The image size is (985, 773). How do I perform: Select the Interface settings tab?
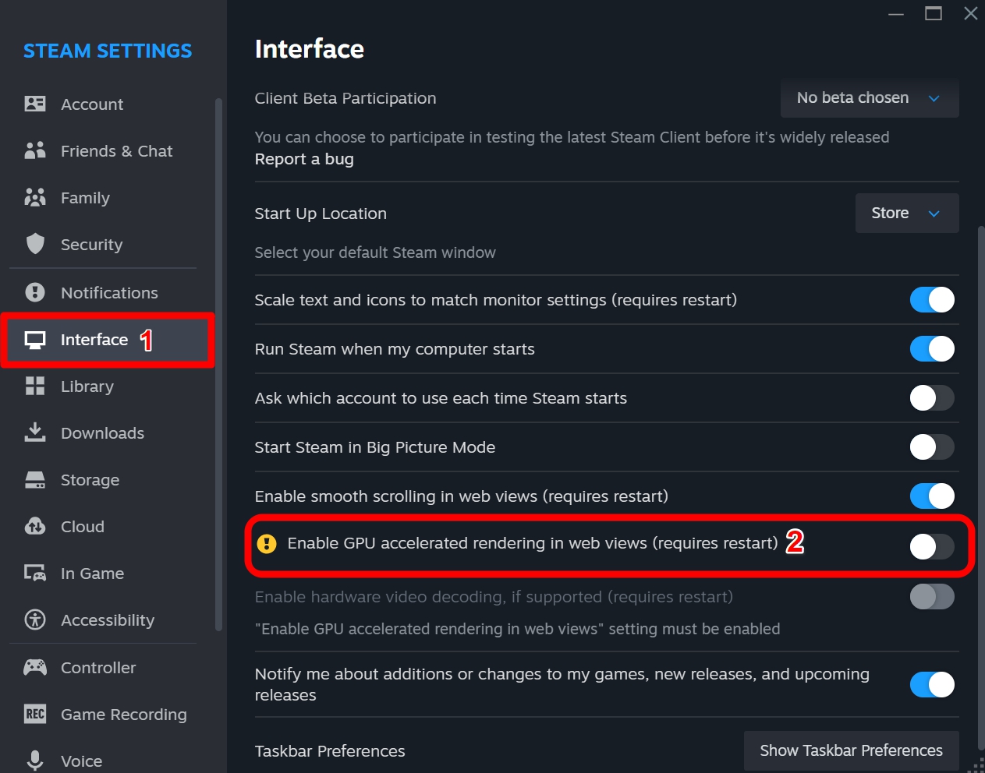[94, 339]
